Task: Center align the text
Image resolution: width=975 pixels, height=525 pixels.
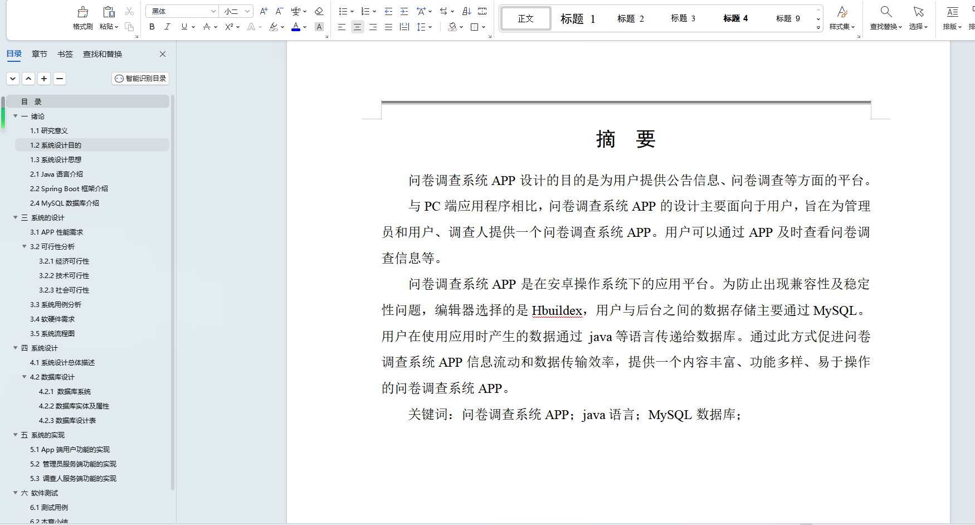Action: click(x=358, y=27)
